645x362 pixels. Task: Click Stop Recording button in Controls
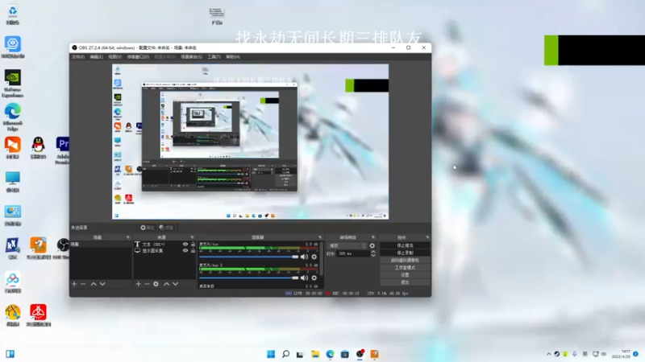[405, 253]
